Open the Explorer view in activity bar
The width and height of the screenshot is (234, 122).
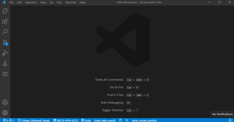coord(5,11)
